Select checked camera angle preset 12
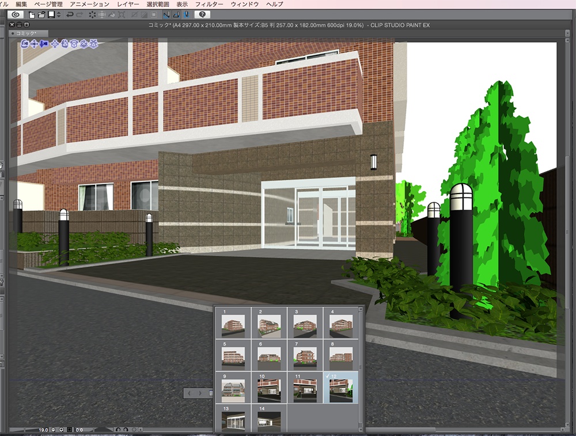Screen dimensions: 576x436 [340, 388]
